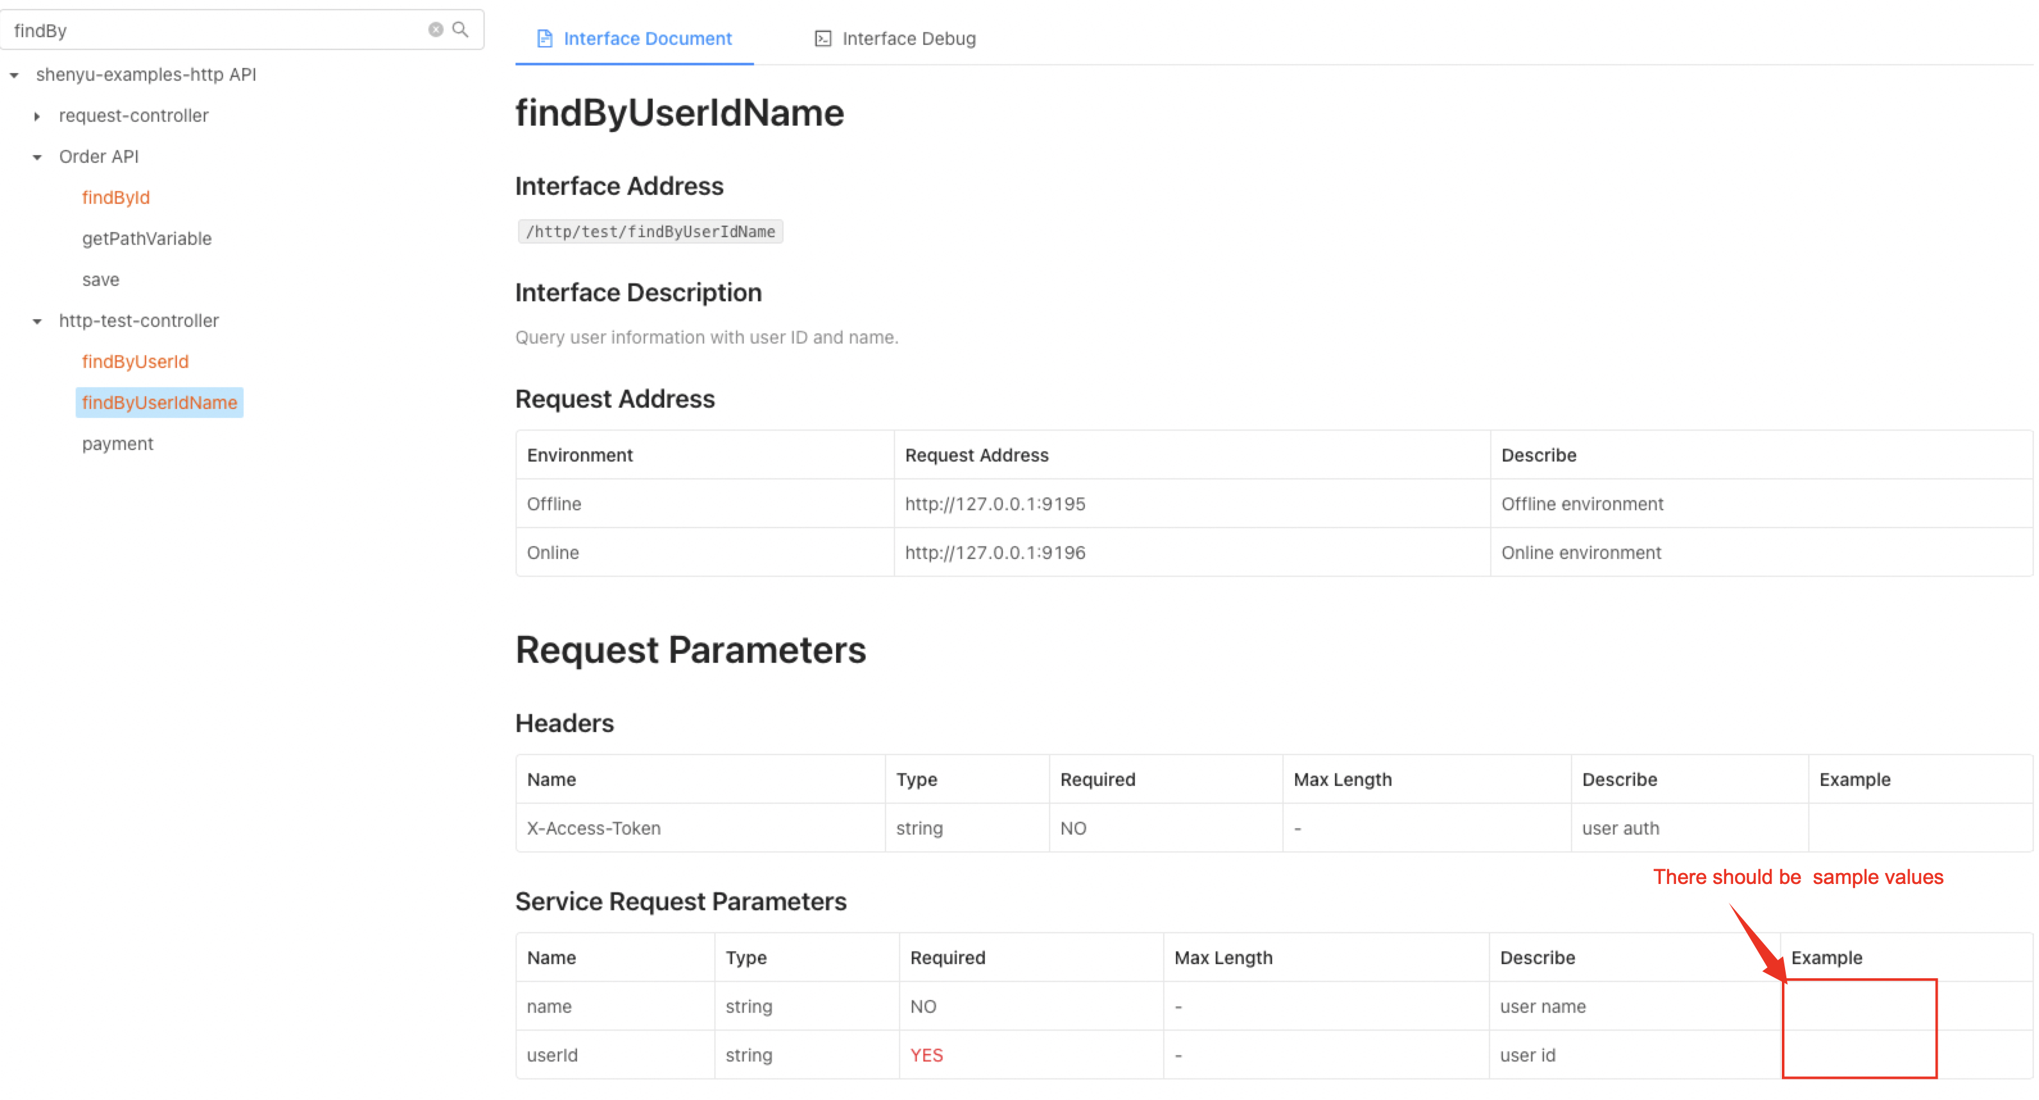
Task: Focus the findBy search input field
Action: tap(214, 30)
